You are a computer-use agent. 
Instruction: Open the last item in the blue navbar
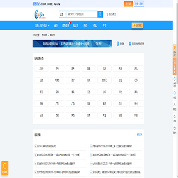(x=105, y=26)
